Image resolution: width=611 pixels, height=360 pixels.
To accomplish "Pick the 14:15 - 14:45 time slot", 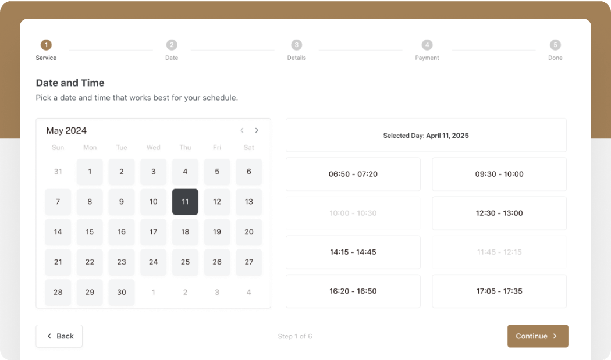I will 353,252.
